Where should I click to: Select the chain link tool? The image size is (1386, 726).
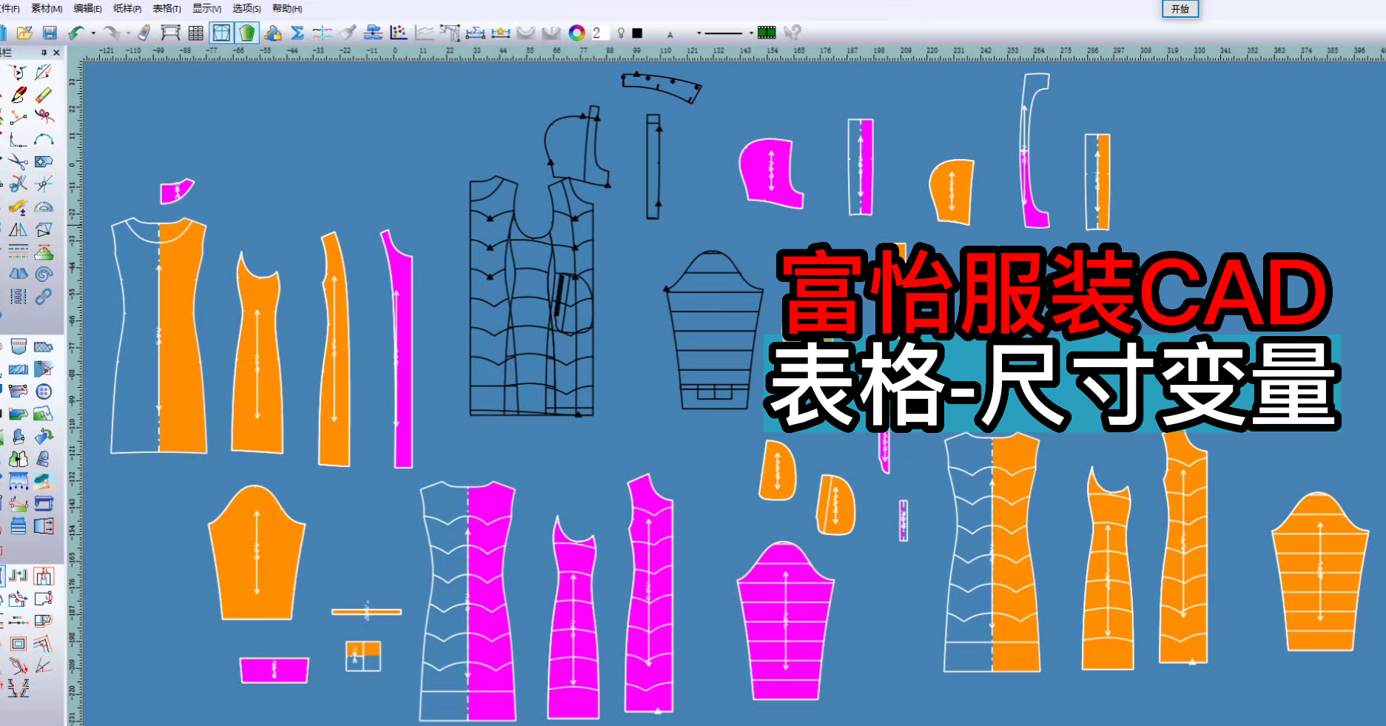click(x=44, y=297)
